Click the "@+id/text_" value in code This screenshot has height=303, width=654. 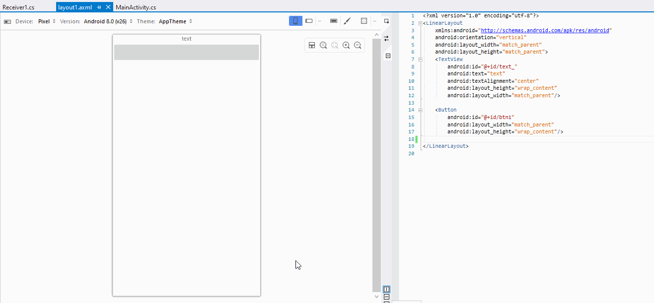(498, 66)
